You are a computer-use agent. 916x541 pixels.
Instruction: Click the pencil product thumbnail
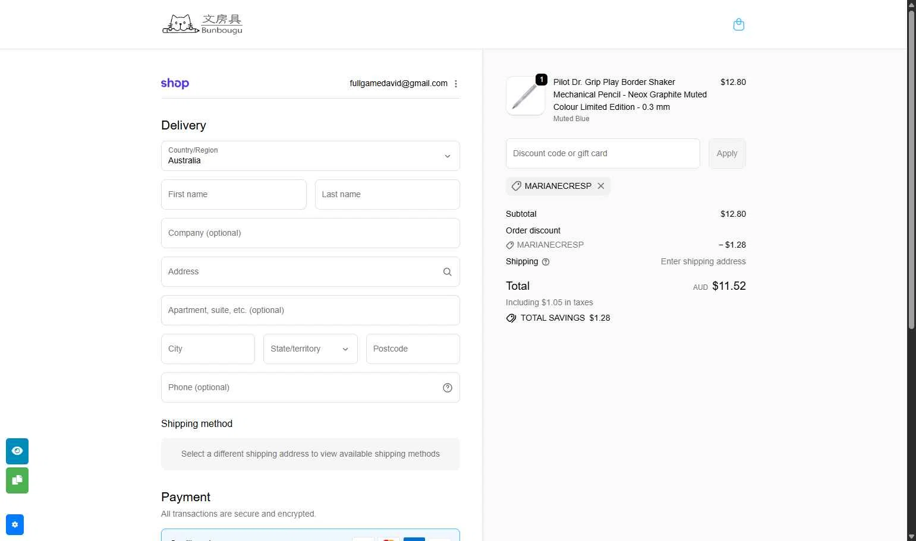[525, 96]
